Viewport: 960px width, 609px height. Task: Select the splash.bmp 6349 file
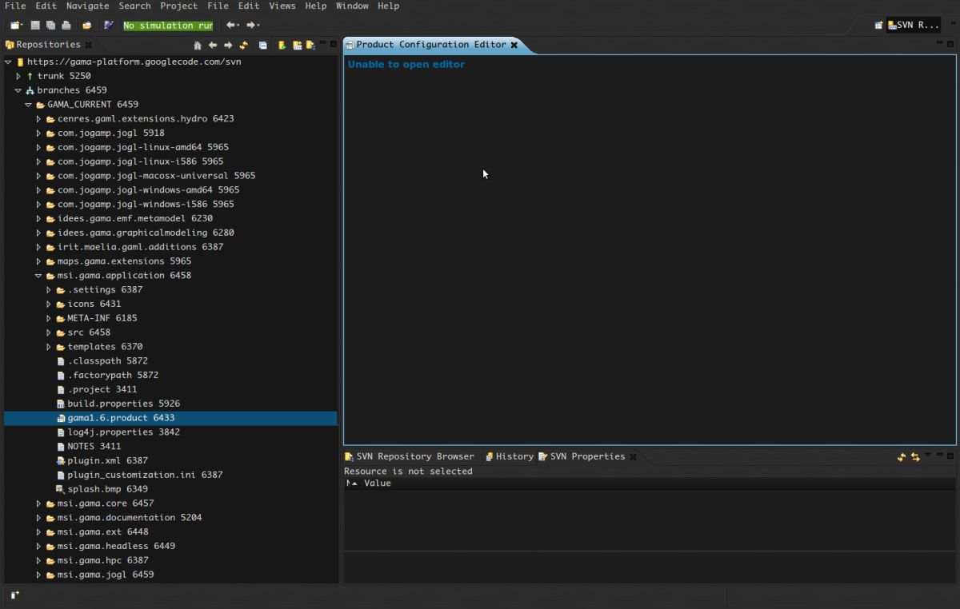(102, 489)
